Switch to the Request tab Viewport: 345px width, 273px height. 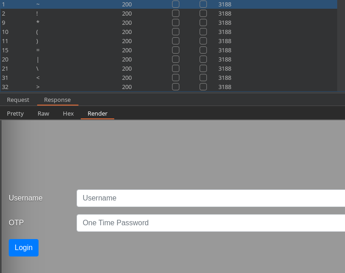18,100
